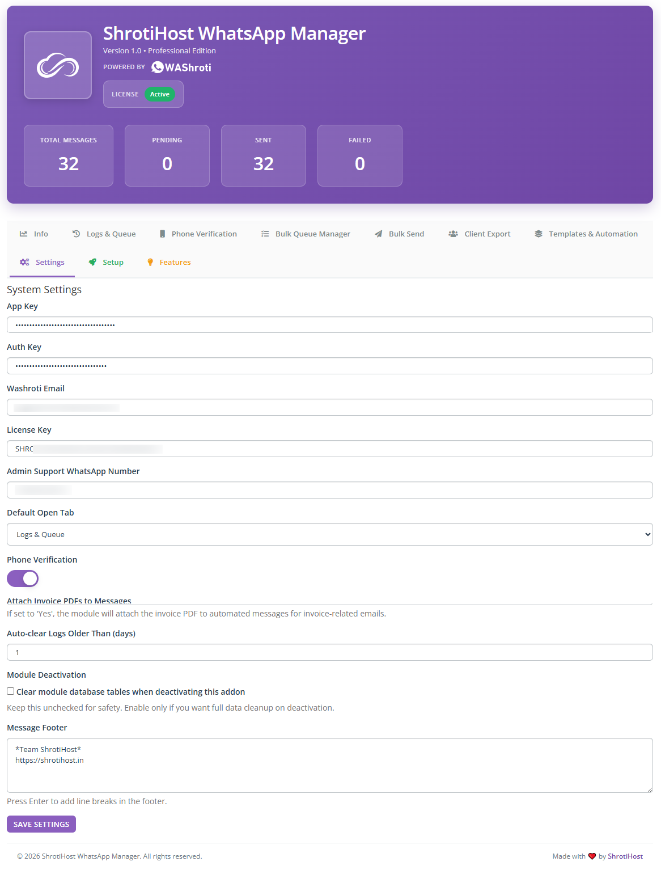
Task: Open the Default Open Tab dropdown
Action: [x=329, y=534]
